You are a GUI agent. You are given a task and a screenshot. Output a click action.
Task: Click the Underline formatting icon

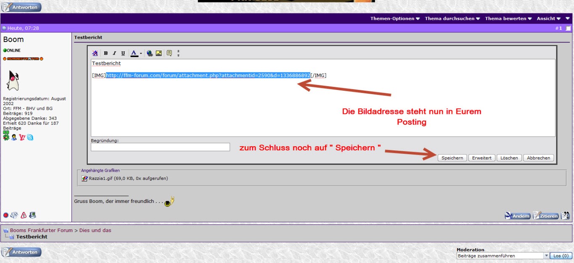tap(123, 53)
